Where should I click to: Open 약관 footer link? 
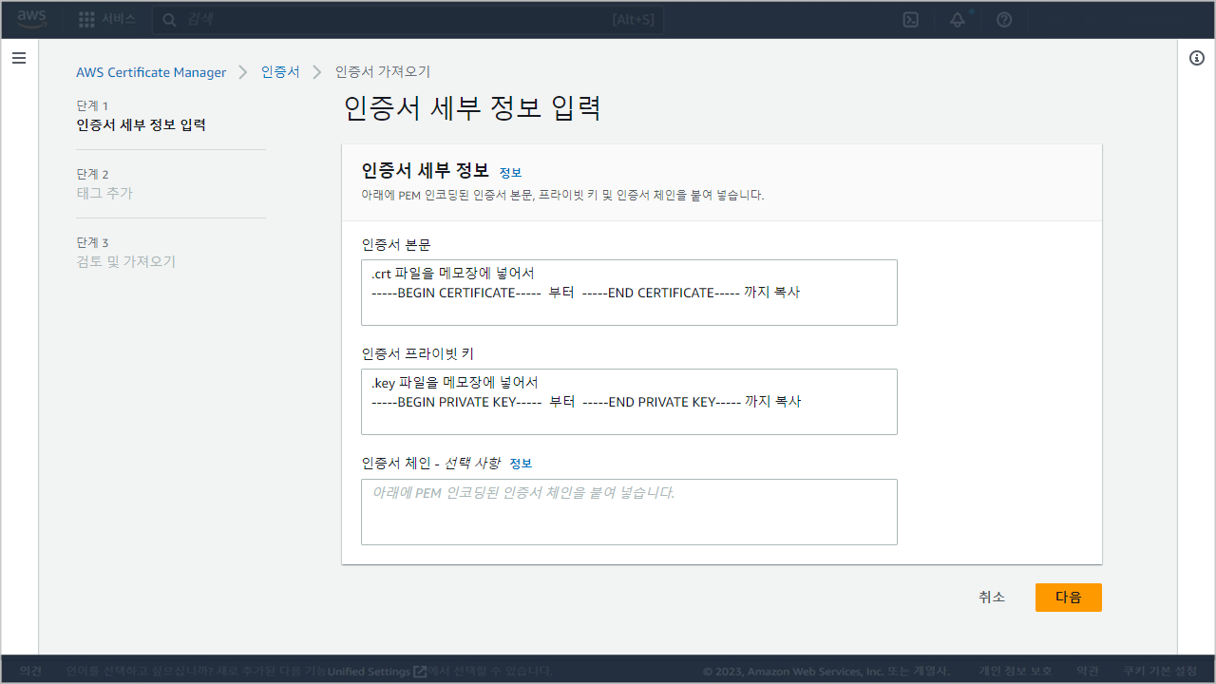[x=1088, y=671]
